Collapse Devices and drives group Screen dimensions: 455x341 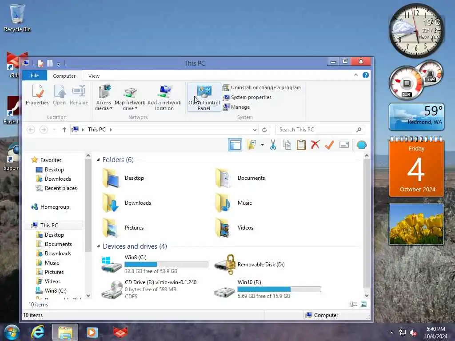[x=98, y=246]
